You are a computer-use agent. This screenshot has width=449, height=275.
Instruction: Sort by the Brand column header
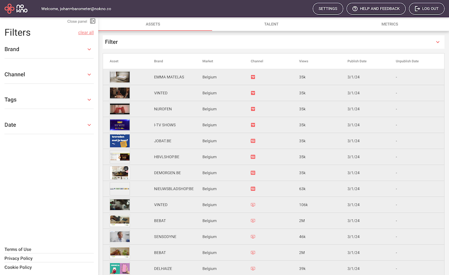(x=158, y=61)
